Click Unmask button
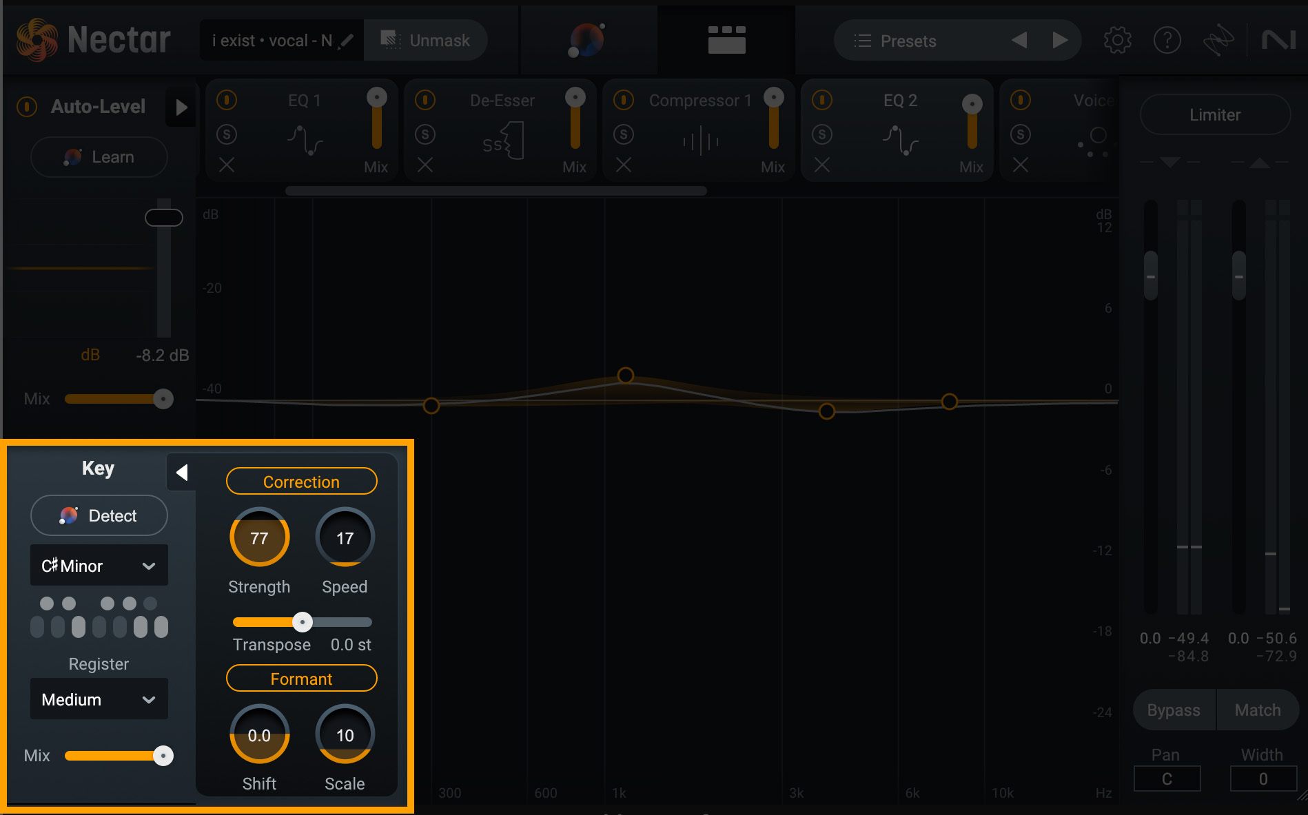Screen dimensions: 1308x815 coord(426,41)
